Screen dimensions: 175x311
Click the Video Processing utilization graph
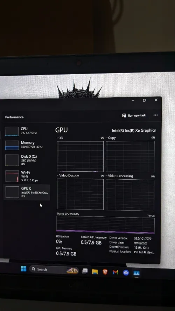(x=130, y=195)
